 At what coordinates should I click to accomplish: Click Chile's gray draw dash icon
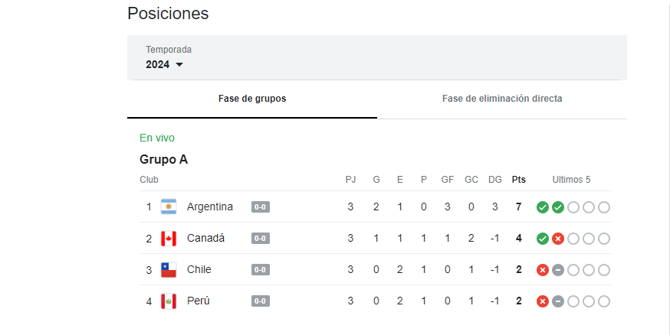point(558,270)
